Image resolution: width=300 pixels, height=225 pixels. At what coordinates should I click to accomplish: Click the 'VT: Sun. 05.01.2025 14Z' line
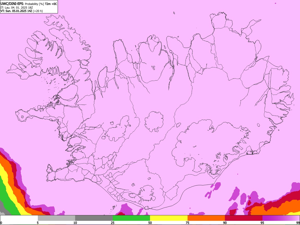click(x=16, y=11)
